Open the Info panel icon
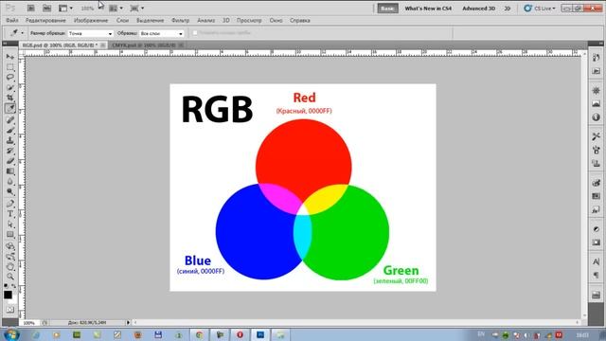This screenshot has width=606, height=341. [x=596, y=117]
